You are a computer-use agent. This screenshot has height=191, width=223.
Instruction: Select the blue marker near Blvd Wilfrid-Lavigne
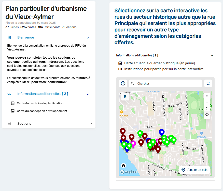[x=162, y=133]
